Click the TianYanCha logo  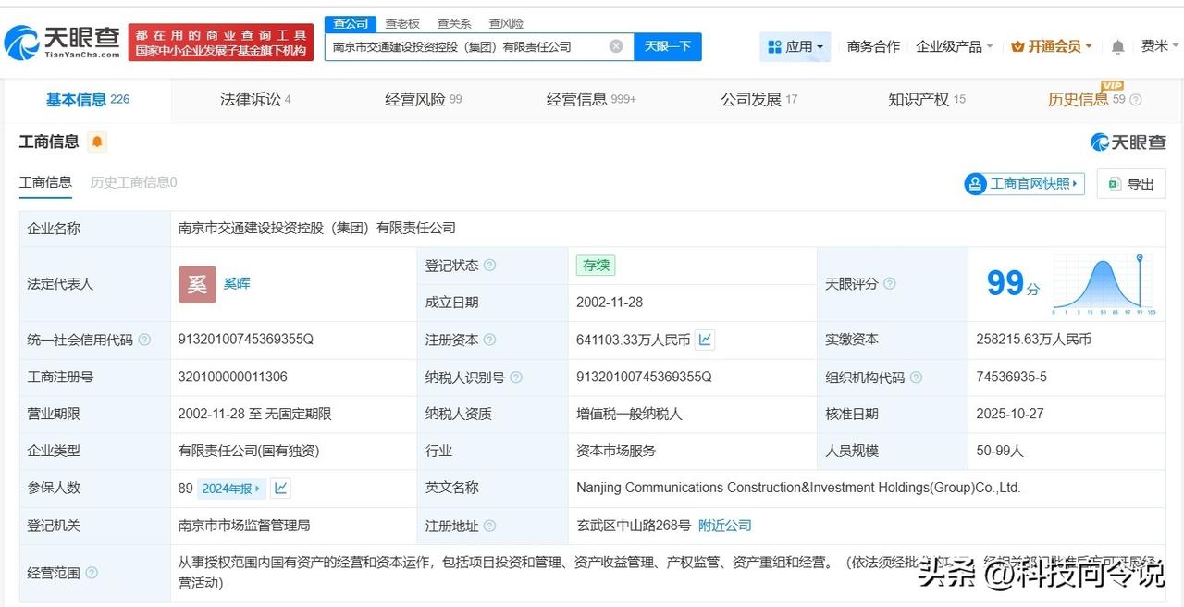[62, 42]
